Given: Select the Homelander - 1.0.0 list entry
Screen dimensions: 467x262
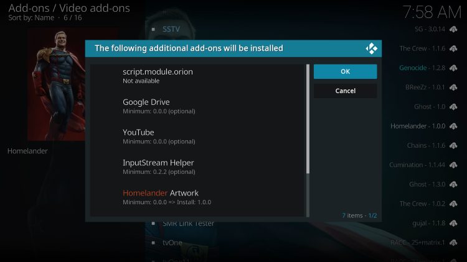Looking at the screenshot, I should coord(418,126).
